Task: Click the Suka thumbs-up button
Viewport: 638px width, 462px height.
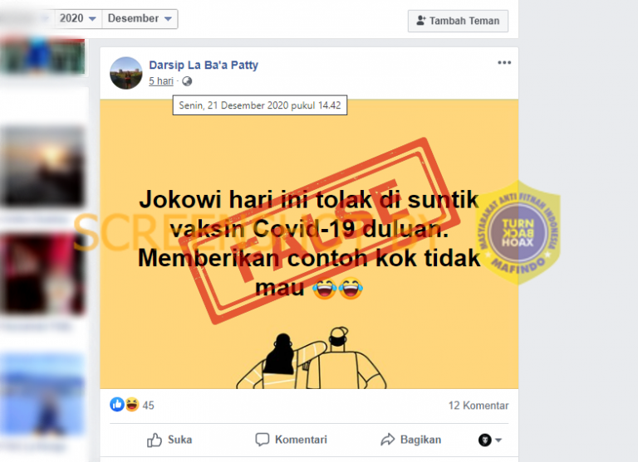Action: (169, 440)
